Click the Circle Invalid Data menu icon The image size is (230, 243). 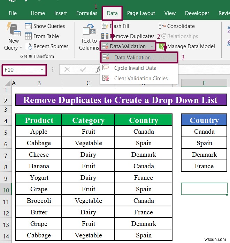(x=106, y=68)
